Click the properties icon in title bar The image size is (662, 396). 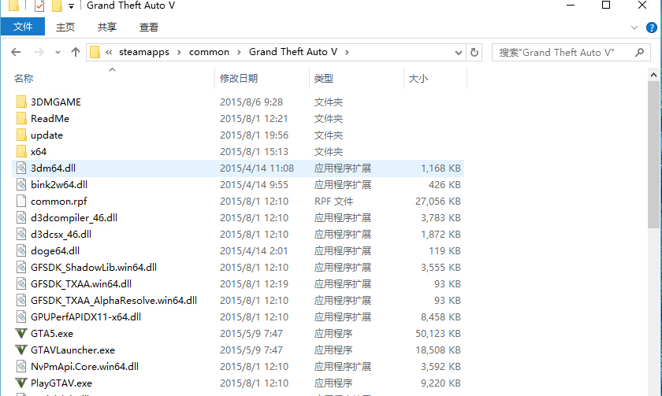coord(39,6)
